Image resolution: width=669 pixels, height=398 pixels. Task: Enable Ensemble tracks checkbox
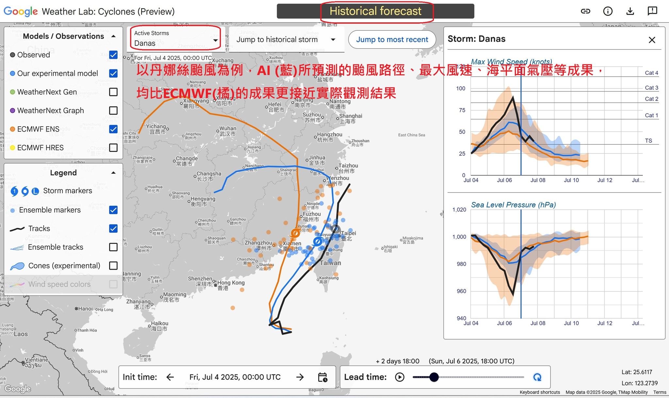click(113, 247)
